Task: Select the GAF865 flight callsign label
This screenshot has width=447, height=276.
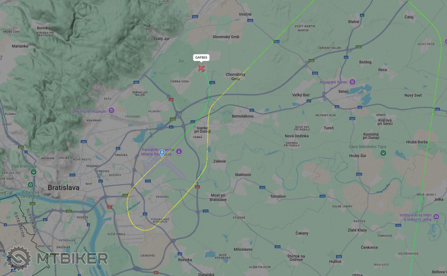Action: (x=201, y=58)
